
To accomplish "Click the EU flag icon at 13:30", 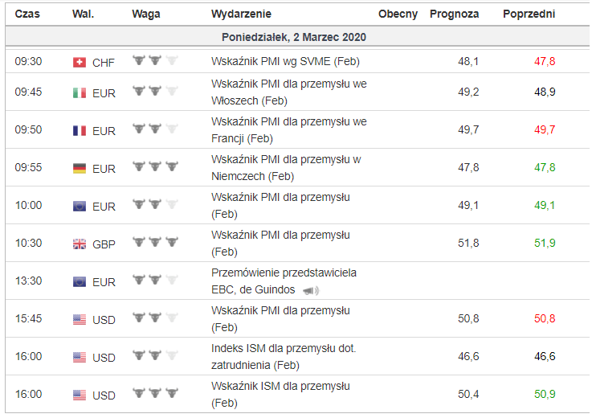I will (x=79, y=282).
